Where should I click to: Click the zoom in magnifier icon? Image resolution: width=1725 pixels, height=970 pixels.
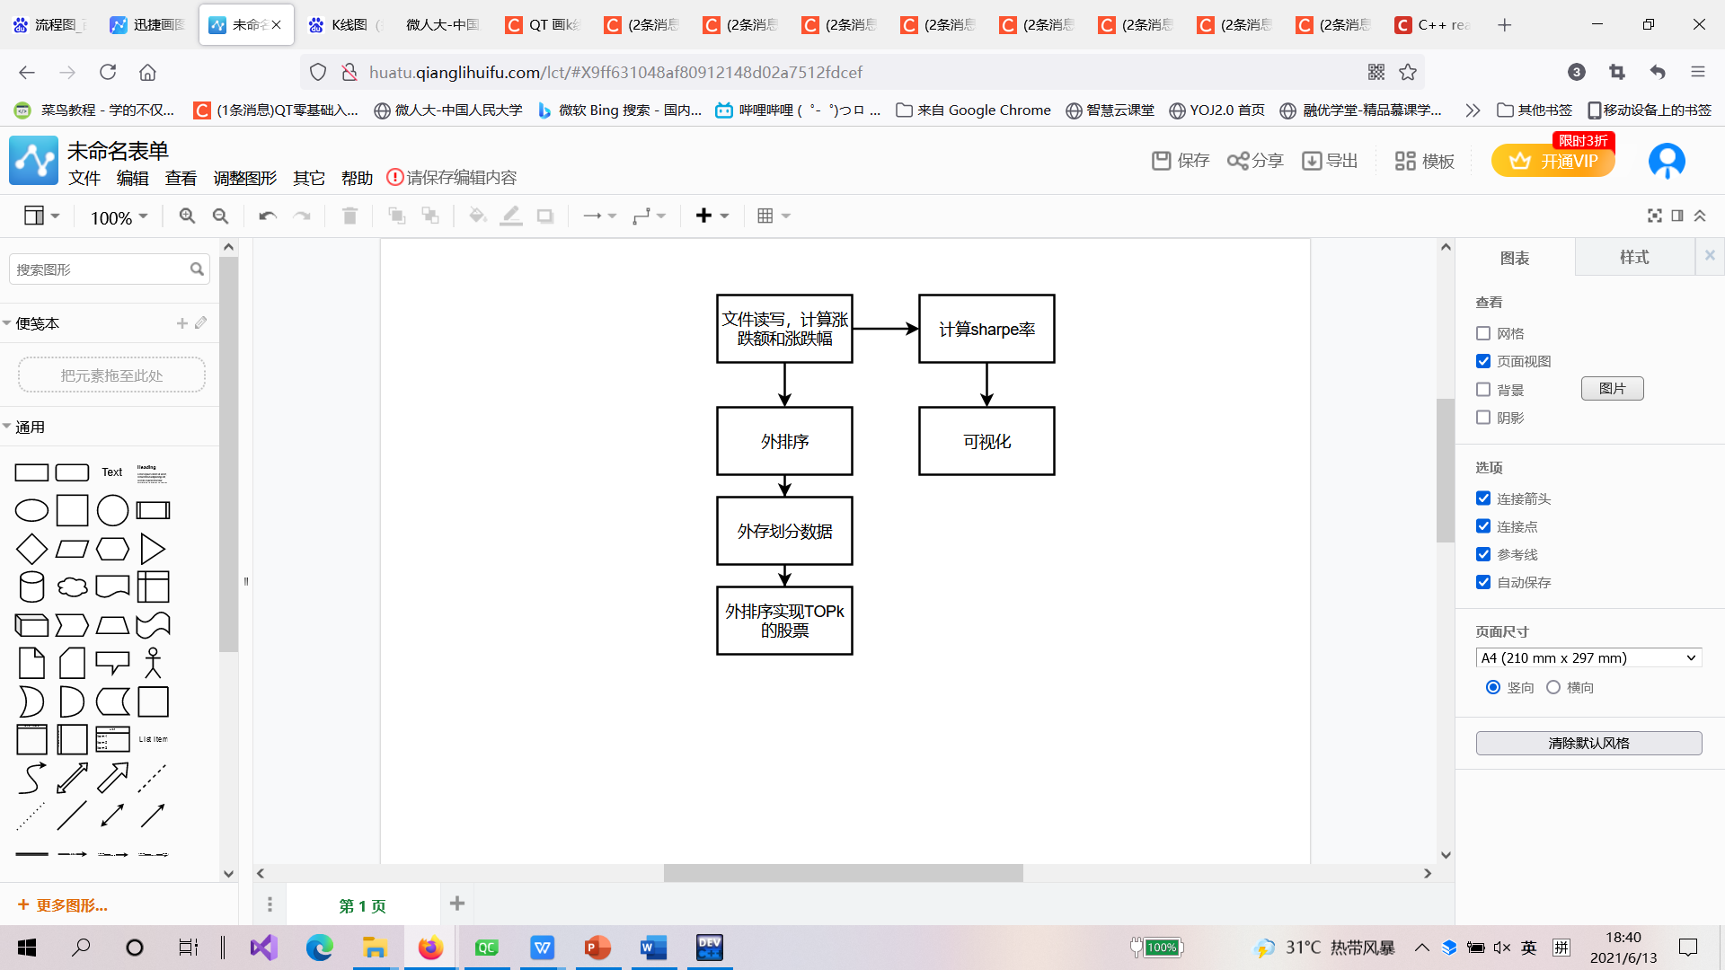(187, 216)
